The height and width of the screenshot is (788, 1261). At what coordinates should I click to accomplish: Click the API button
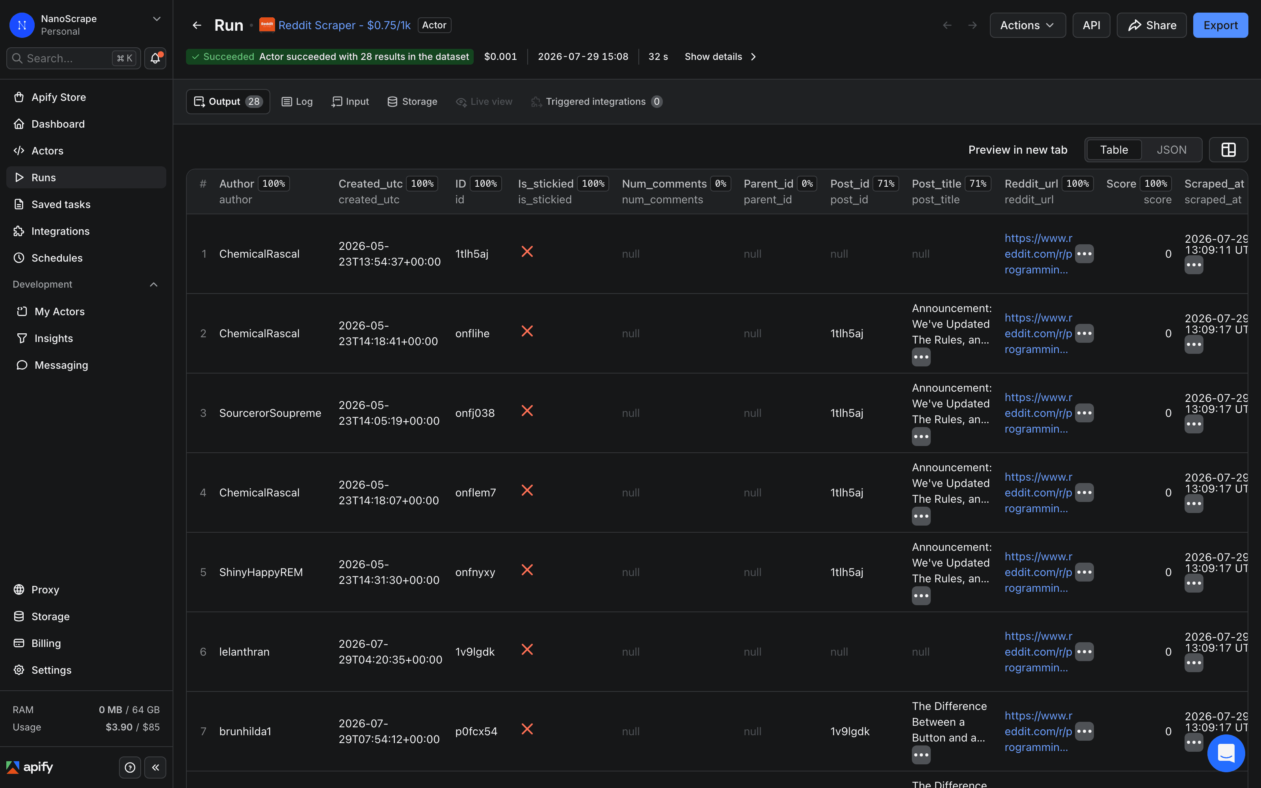1091,25
